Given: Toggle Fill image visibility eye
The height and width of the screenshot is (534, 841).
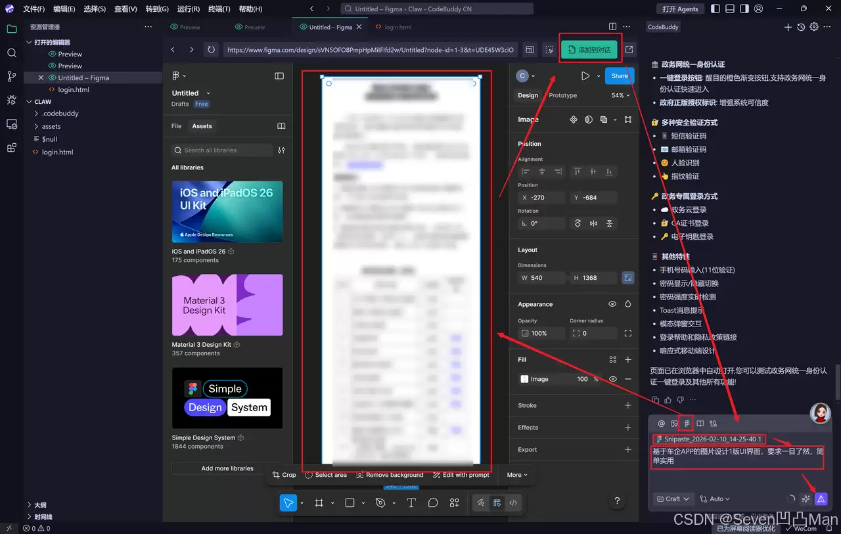Looking at the screenshot, I should click(612, 379).
